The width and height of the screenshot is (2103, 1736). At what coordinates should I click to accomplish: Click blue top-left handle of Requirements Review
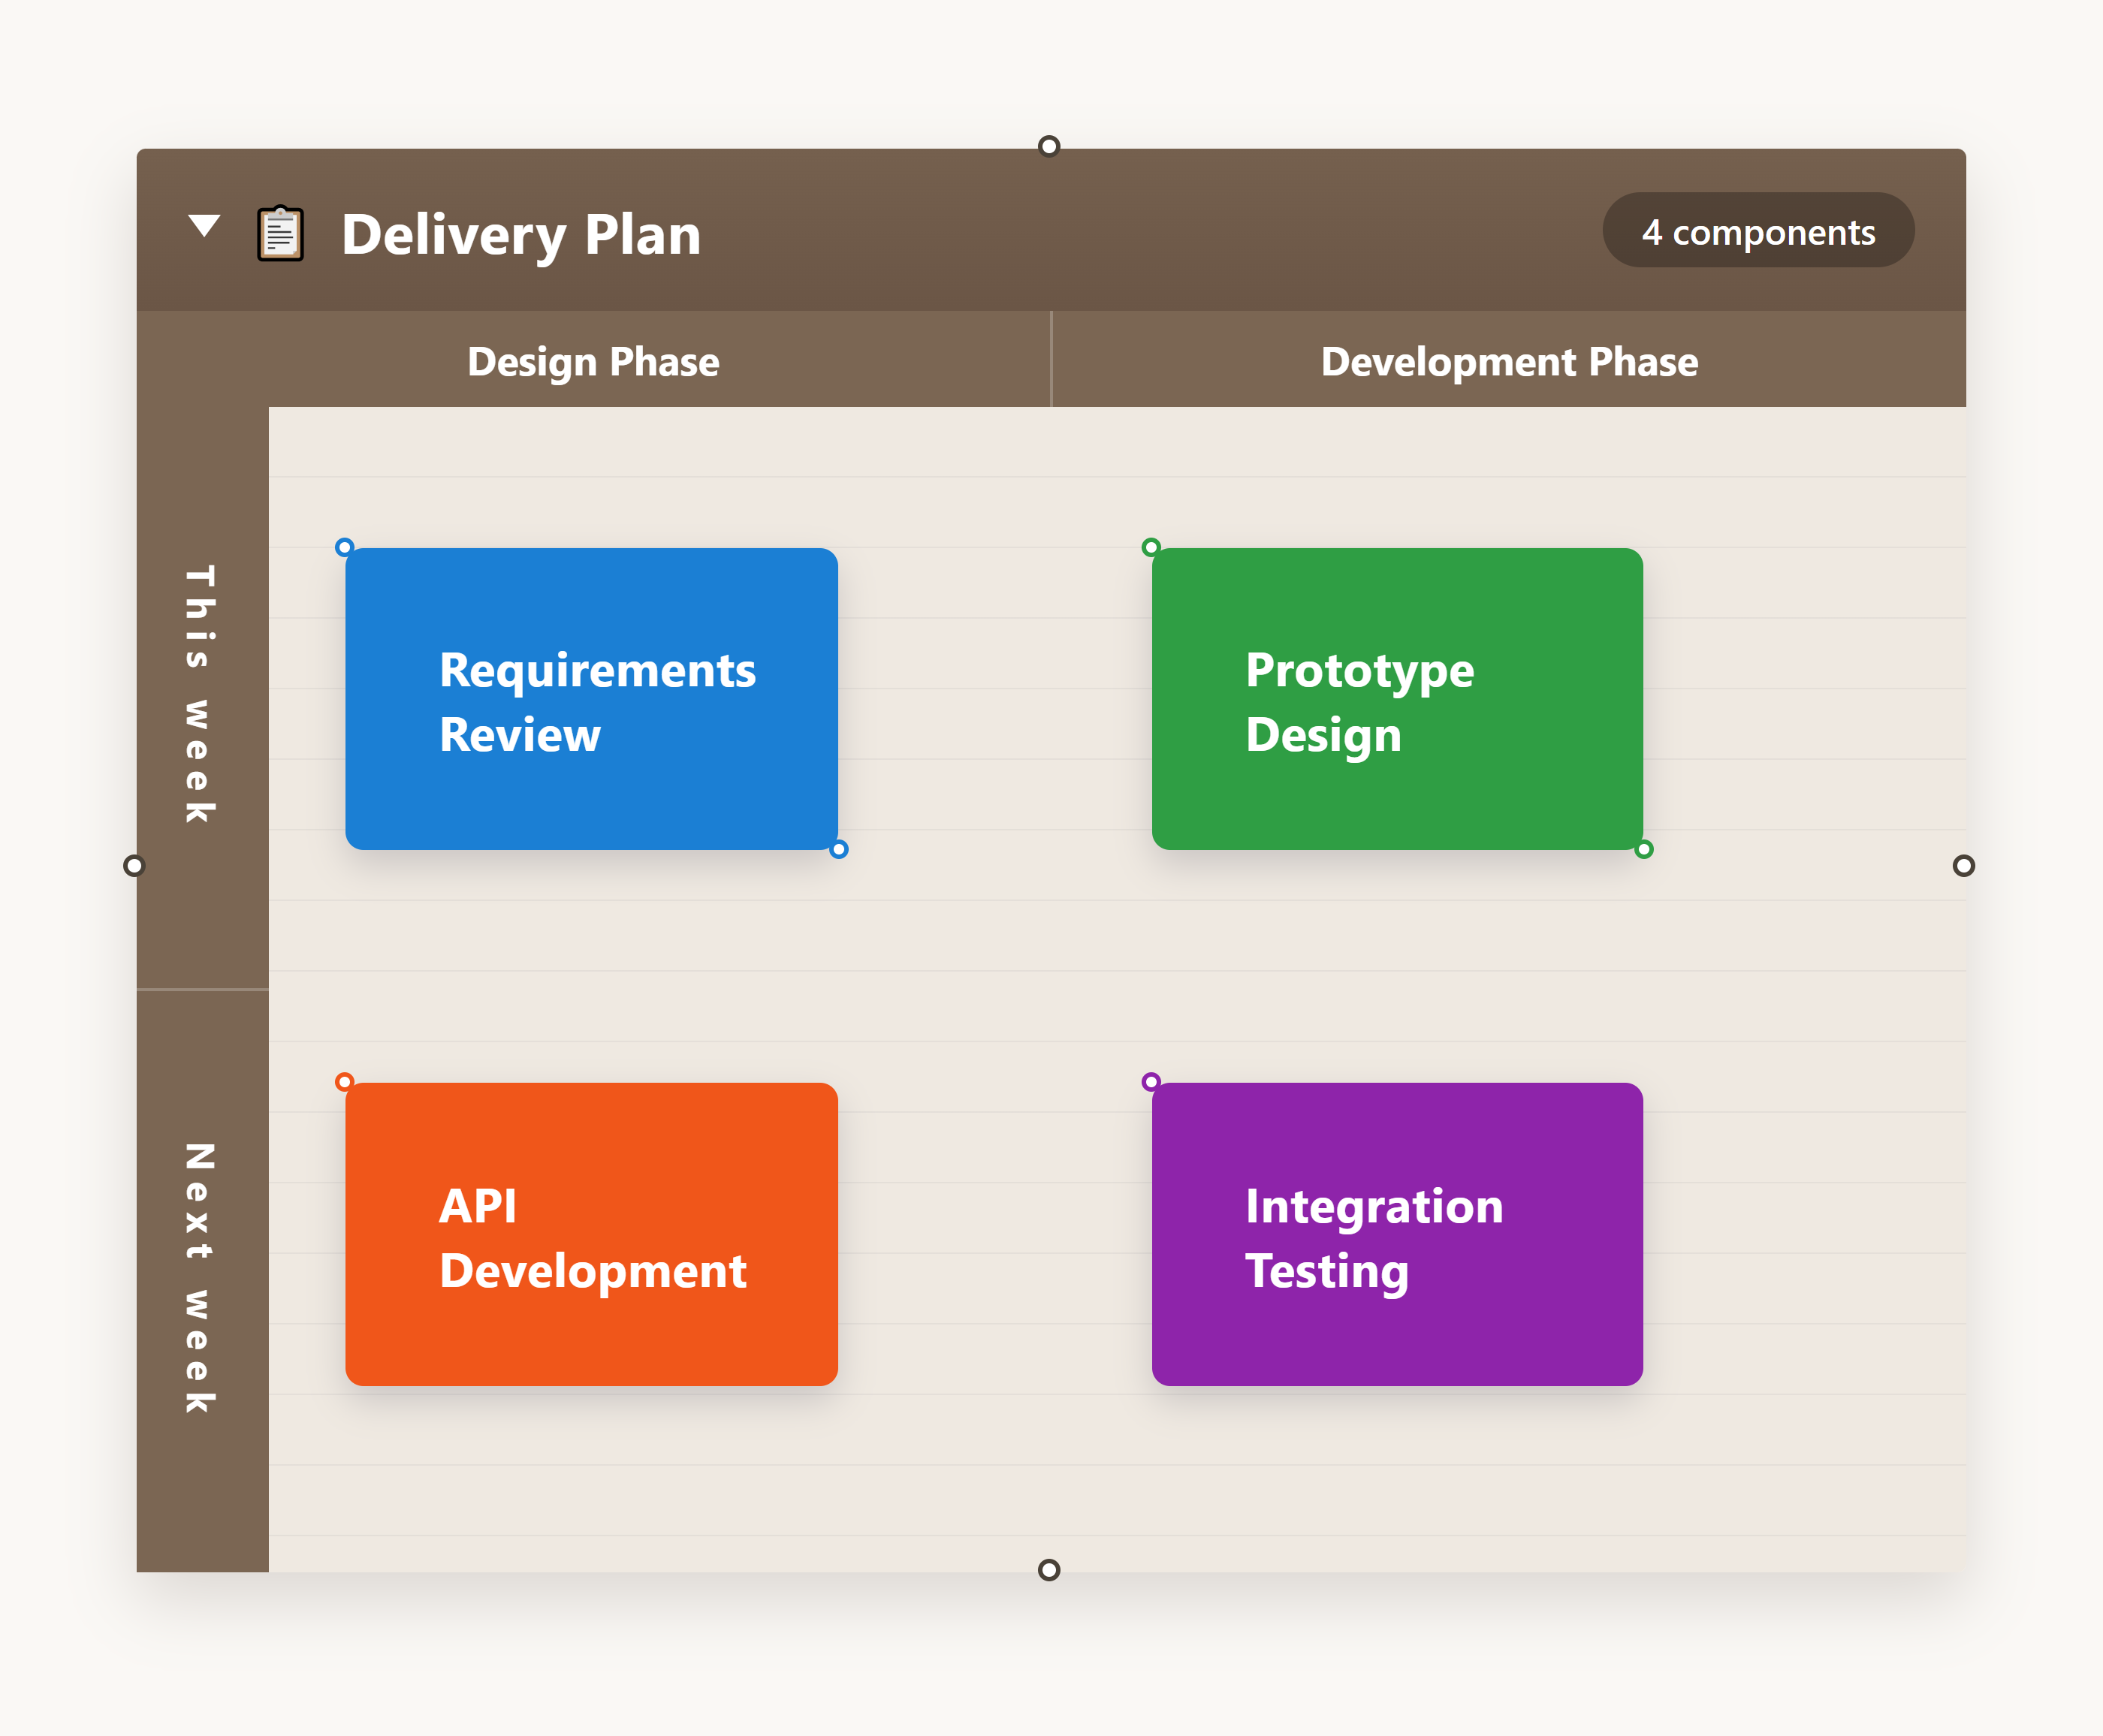tap(344, 547)
